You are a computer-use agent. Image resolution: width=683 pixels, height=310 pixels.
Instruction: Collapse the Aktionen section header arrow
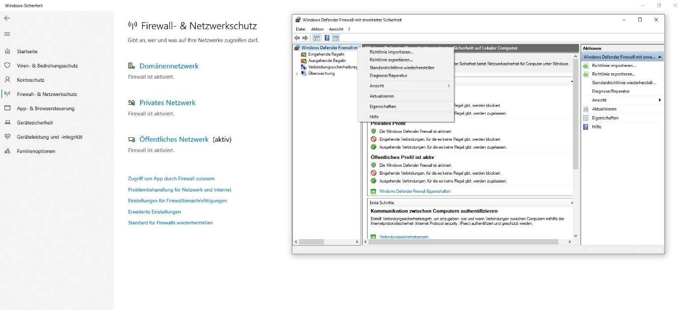pos(659,57)
